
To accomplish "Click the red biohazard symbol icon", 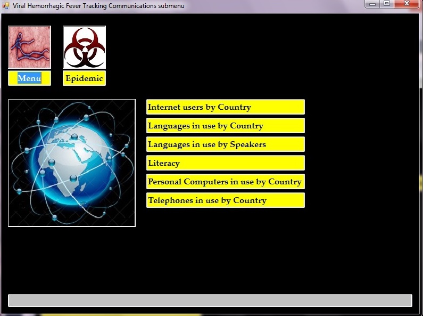I will point(84,47).
